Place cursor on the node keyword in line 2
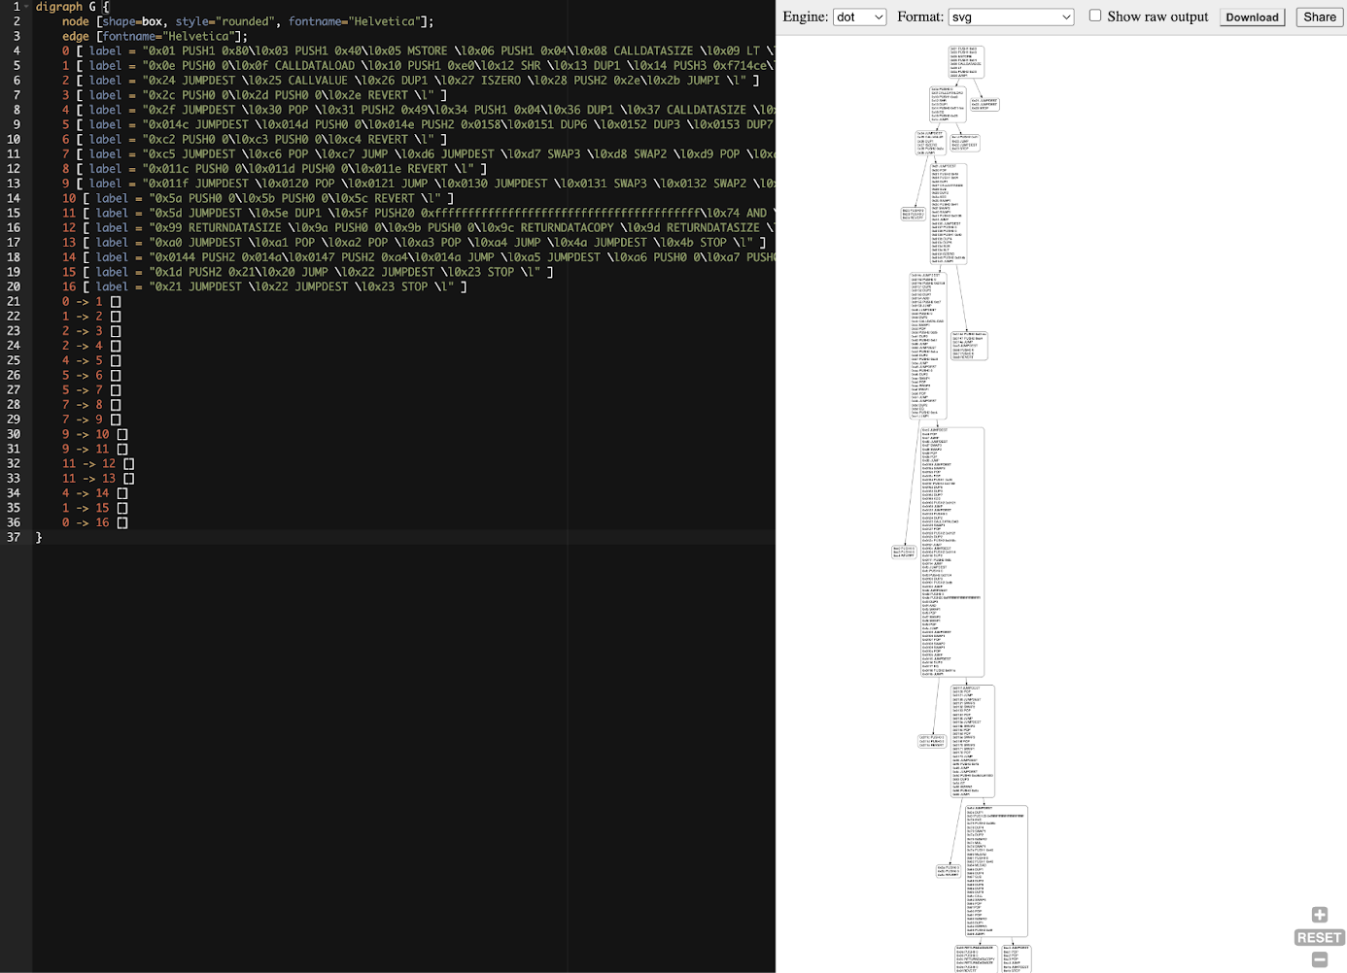 point(75,21)
